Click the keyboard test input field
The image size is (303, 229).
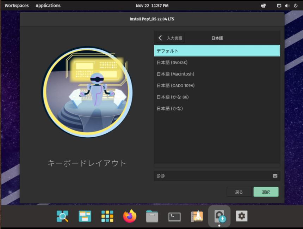(217, 176)
